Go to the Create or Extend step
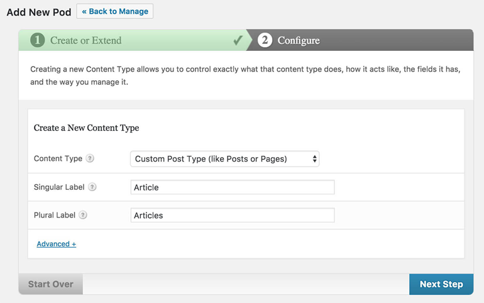This screenshot has width=484, height=303. 85,40
